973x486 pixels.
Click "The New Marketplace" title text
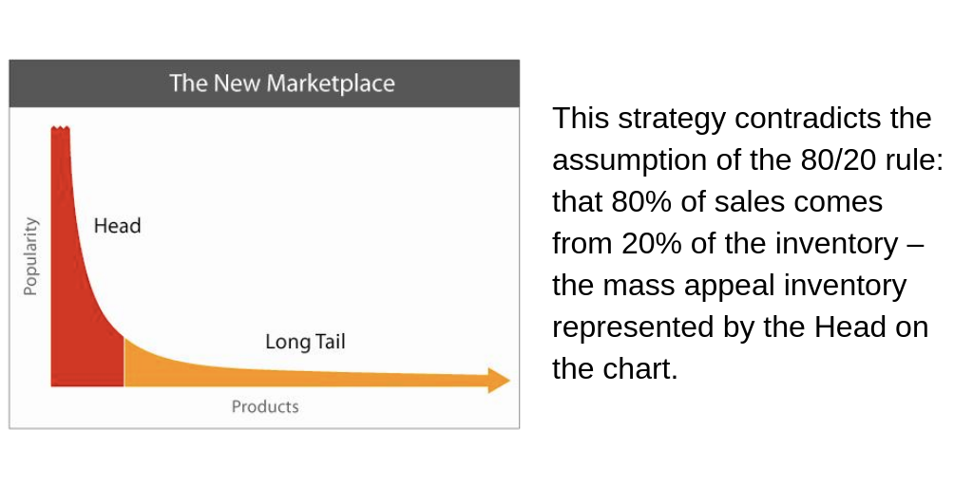282,84
